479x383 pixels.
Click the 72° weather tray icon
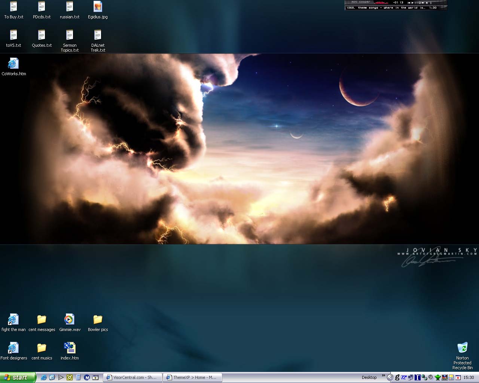click(x=404, y=377)
